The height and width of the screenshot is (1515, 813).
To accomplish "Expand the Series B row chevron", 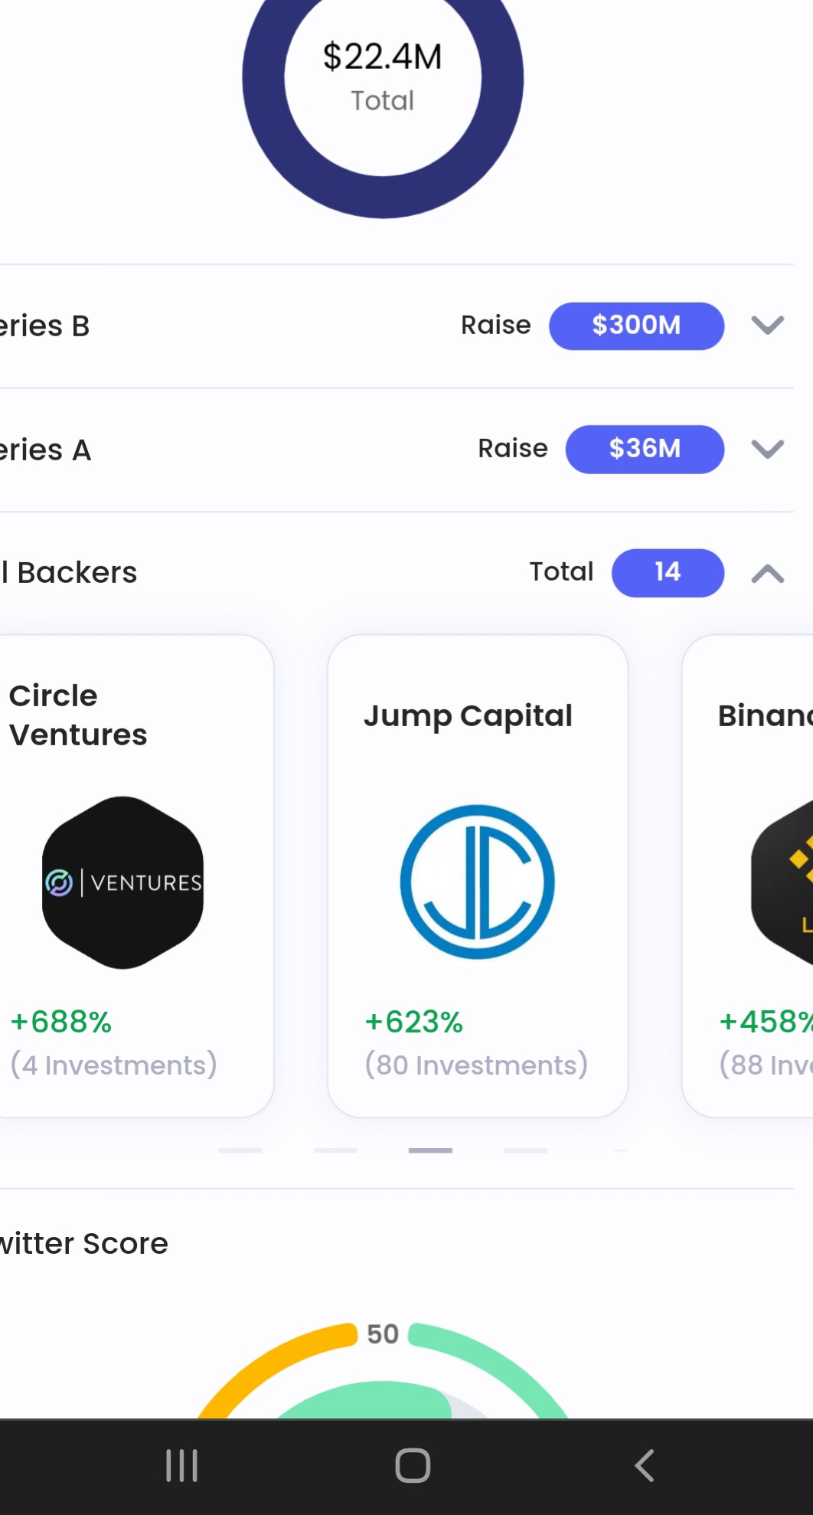I will 767,326.
